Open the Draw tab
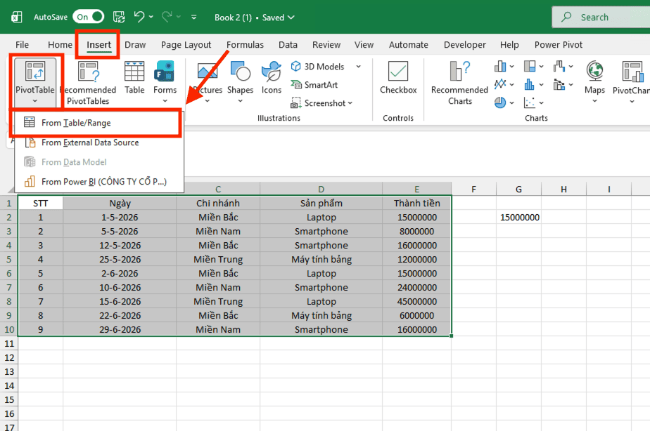The image size is (650, 431). (135, 45)
